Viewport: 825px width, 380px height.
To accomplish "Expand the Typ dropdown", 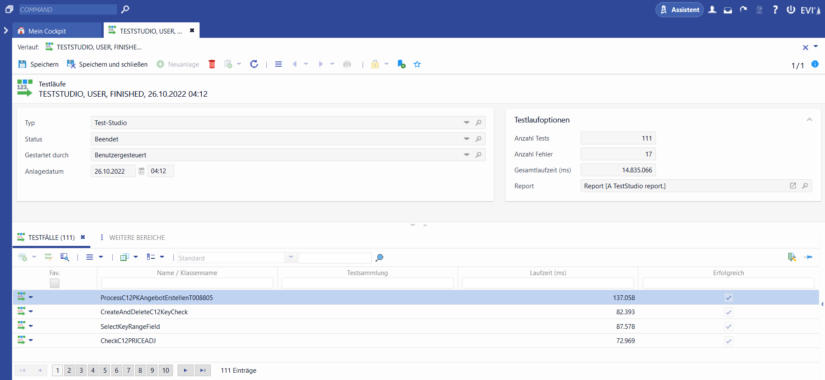I will click(466, 123).
